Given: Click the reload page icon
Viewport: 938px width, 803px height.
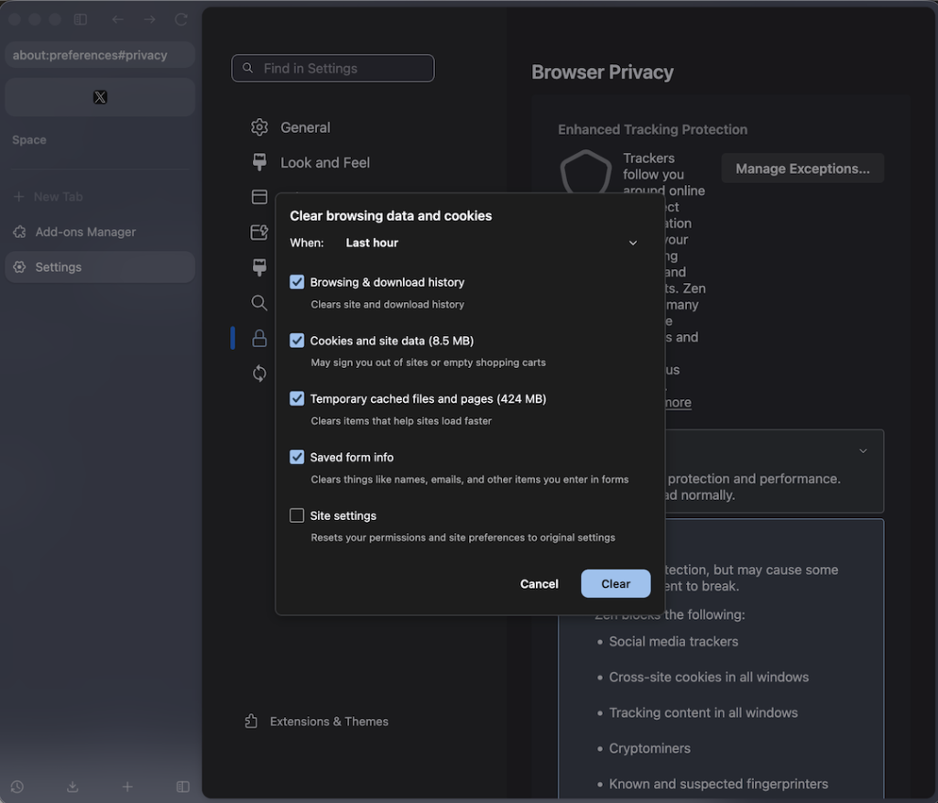Looking at the screenshot, I should [181, 19].
